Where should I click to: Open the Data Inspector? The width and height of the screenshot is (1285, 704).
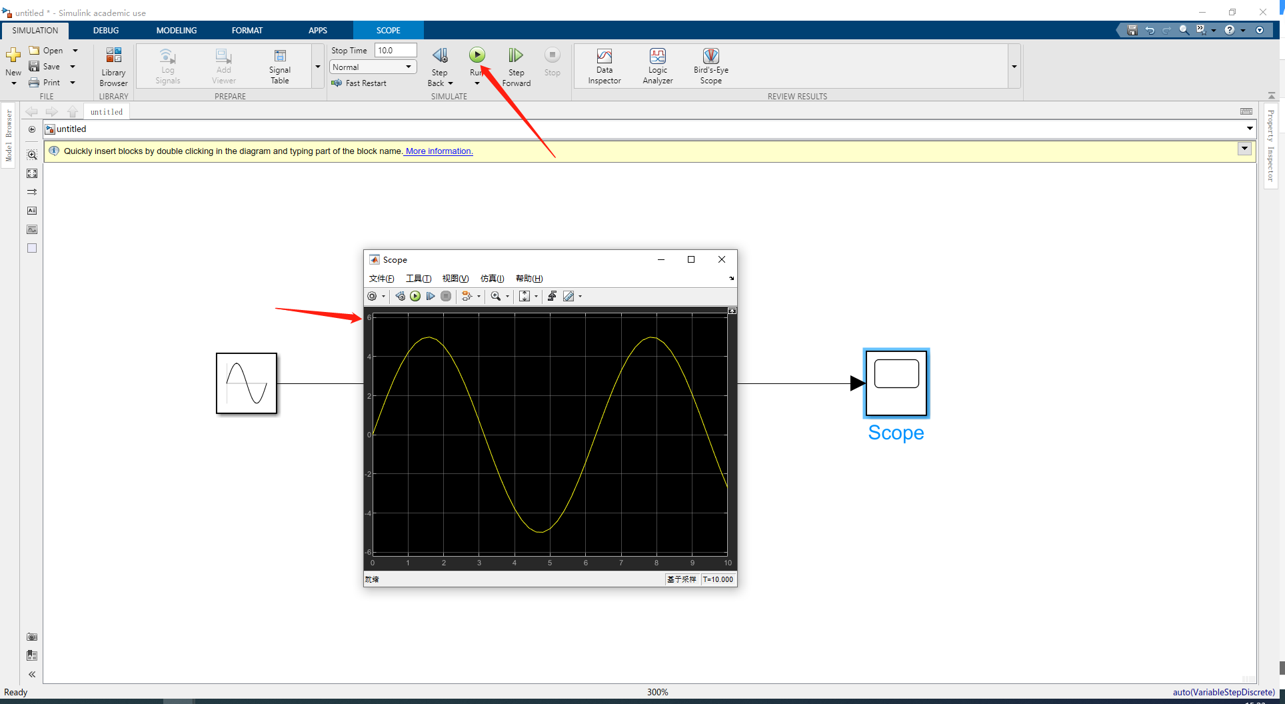pos(604,65)
